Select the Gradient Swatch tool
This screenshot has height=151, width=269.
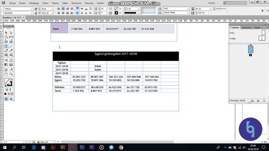[6, 65]
